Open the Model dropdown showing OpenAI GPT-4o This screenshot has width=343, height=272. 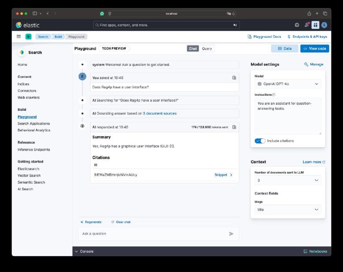pos(288,84)
